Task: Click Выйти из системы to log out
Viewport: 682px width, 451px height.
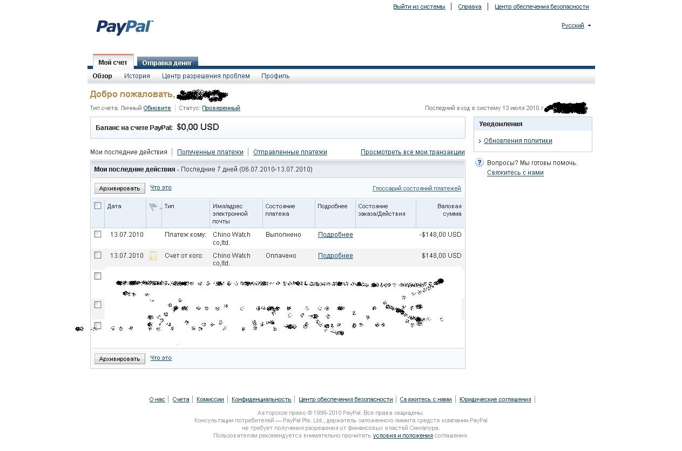Action: tap(419, 7)
